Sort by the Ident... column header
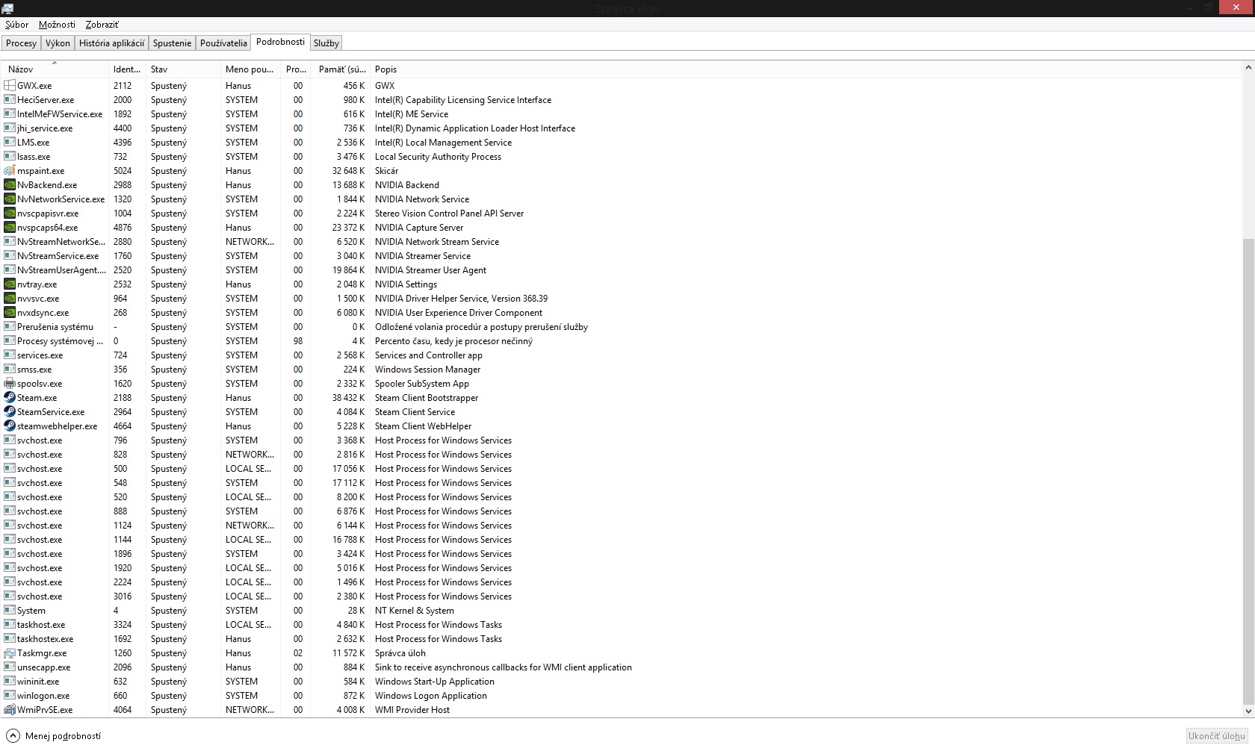 128,69
